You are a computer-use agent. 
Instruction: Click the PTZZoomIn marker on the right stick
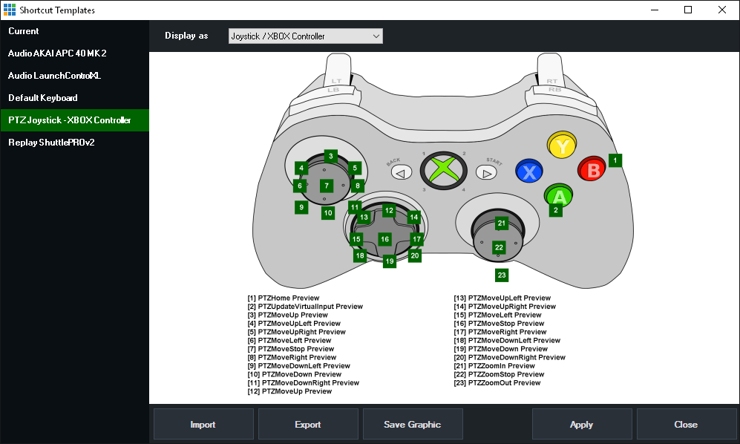click(502, 222)
